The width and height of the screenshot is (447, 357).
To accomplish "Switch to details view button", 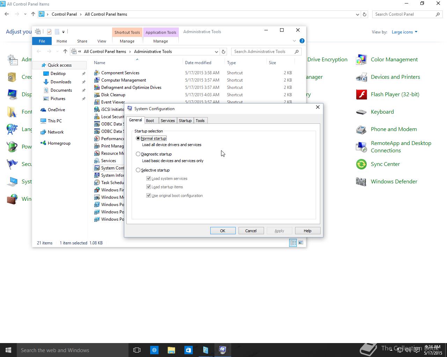I will [x=293, y=243].
